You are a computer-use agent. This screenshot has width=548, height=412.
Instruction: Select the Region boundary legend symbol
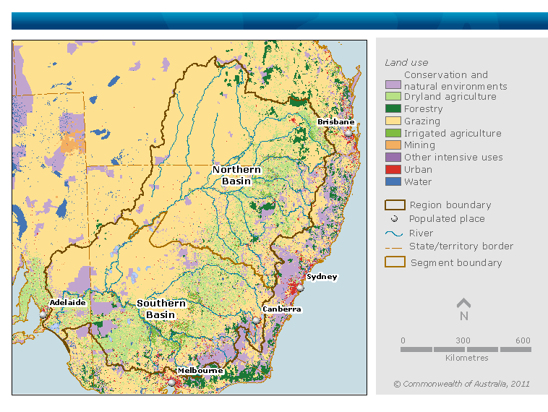pyautogui.click(x=394, y=205)
